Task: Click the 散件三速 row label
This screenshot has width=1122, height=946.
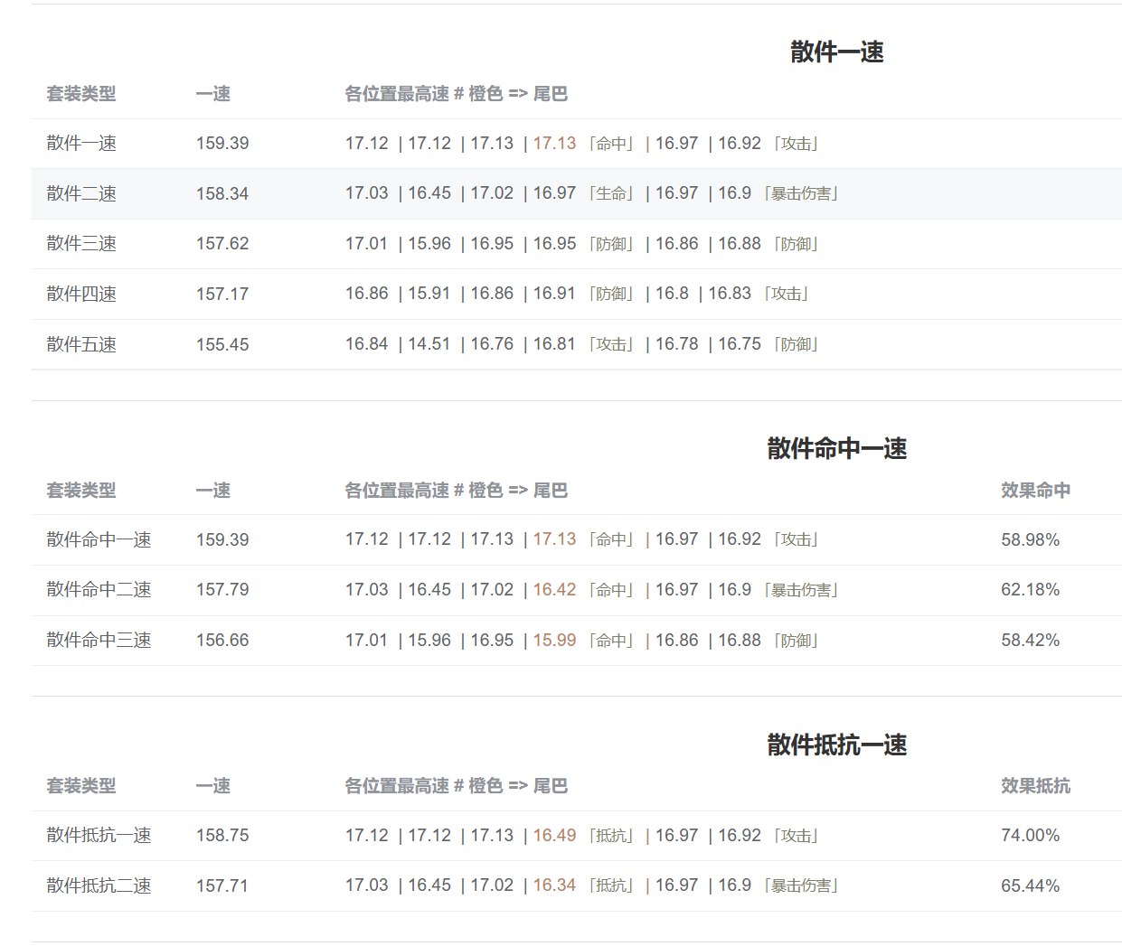Action: click(x=81, y=244)
